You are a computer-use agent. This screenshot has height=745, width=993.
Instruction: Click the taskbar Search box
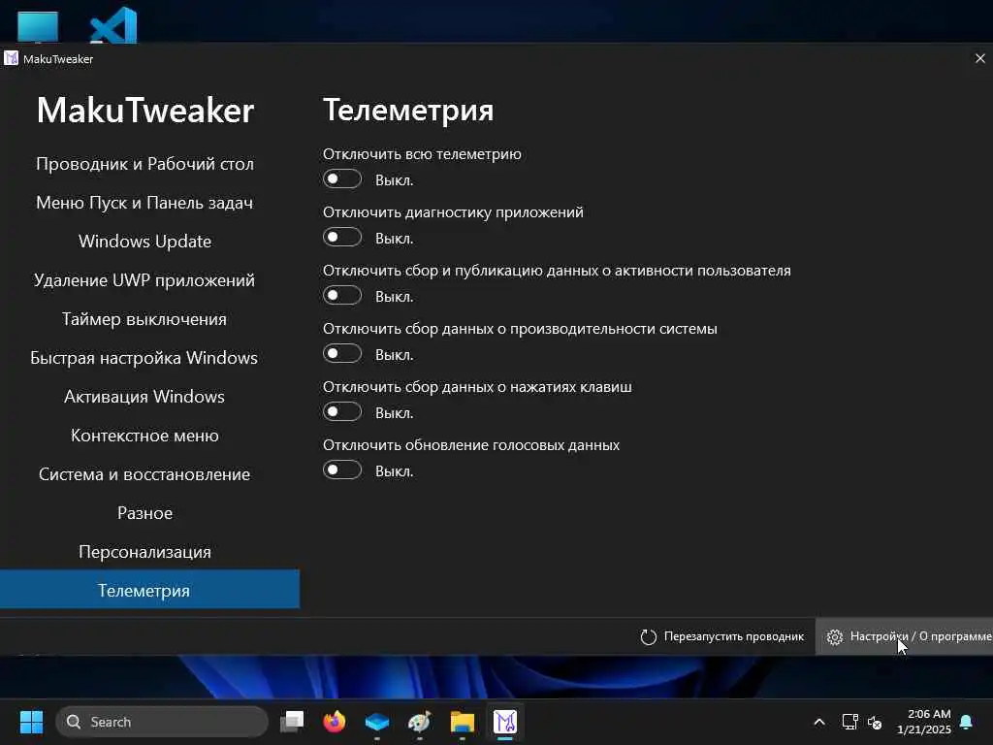click(x=162, y=722)
